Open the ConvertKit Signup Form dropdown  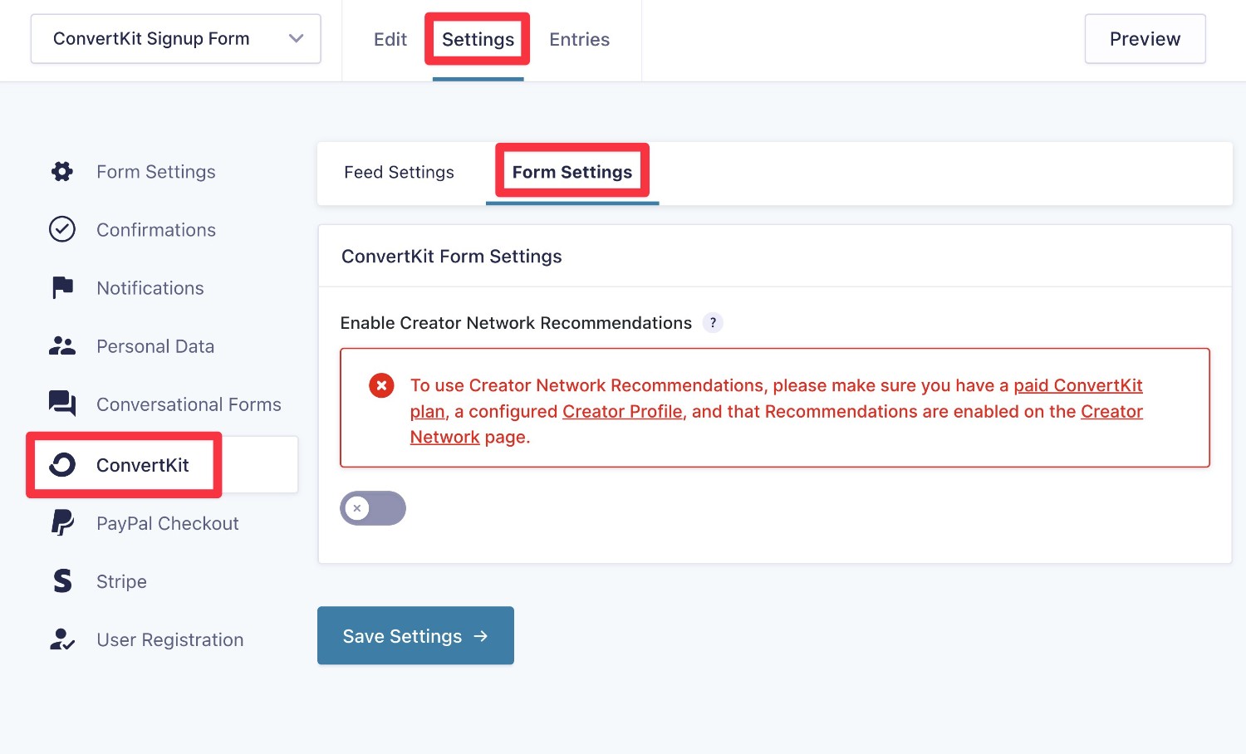tap(176, 39)
